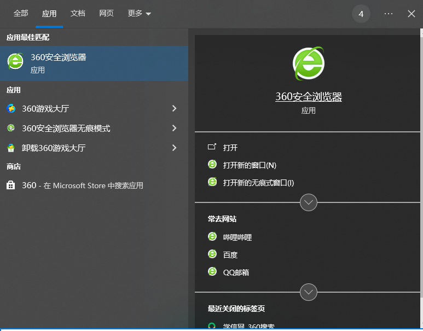Click the 360 browser icon in best match
423x331 pixels.
(x=15, y=61)
